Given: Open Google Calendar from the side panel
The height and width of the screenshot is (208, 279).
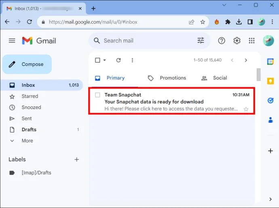Looking at the screenshot, I should point(270,61).
